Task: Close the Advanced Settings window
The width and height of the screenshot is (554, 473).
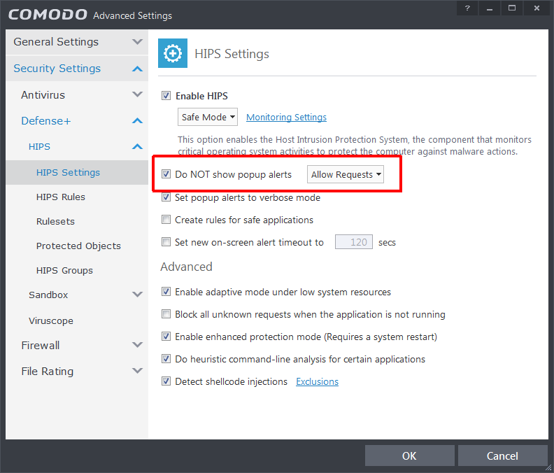Action: [x=537, y=8]
